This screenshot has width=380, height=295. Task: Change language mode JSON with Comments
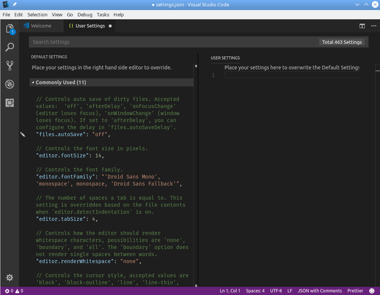pyautogui.click(x=320, y=291)
